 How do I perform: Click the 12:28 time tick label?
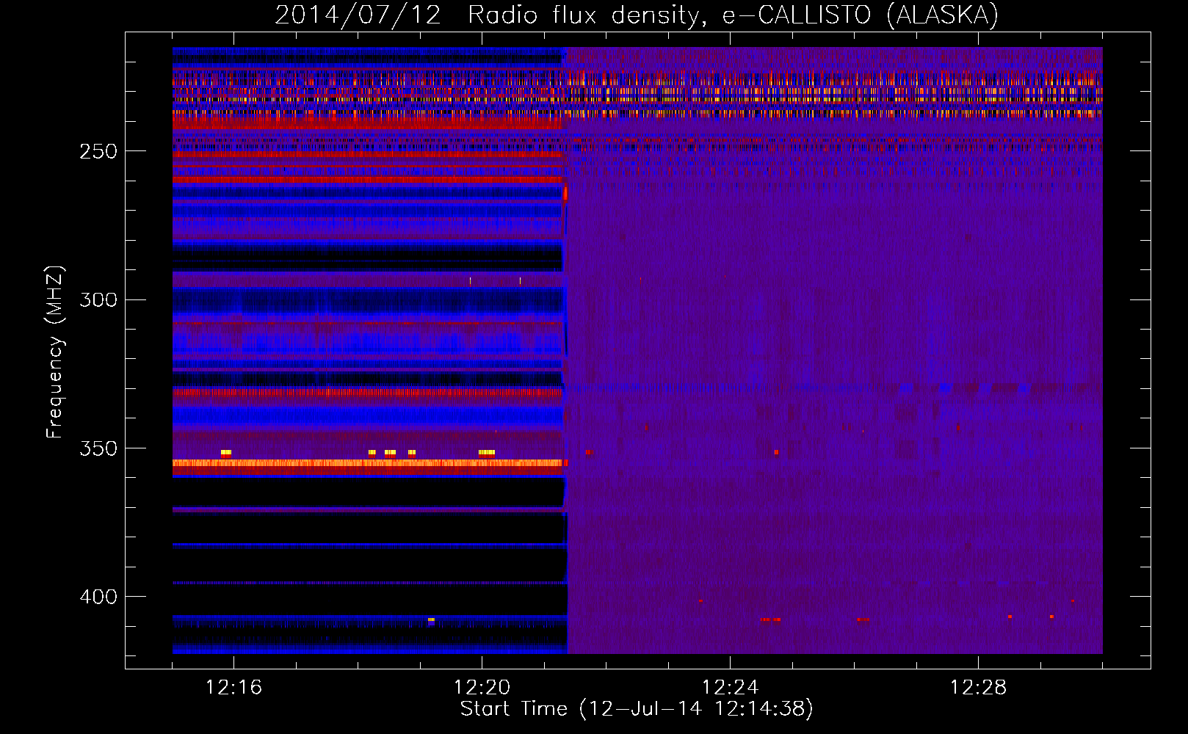pos(978,687)
